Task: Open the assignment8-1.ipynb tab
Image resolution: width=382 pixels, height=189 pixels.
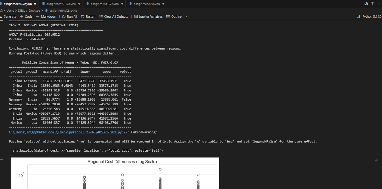Action: pyautogui.click(x=61, y=4)
